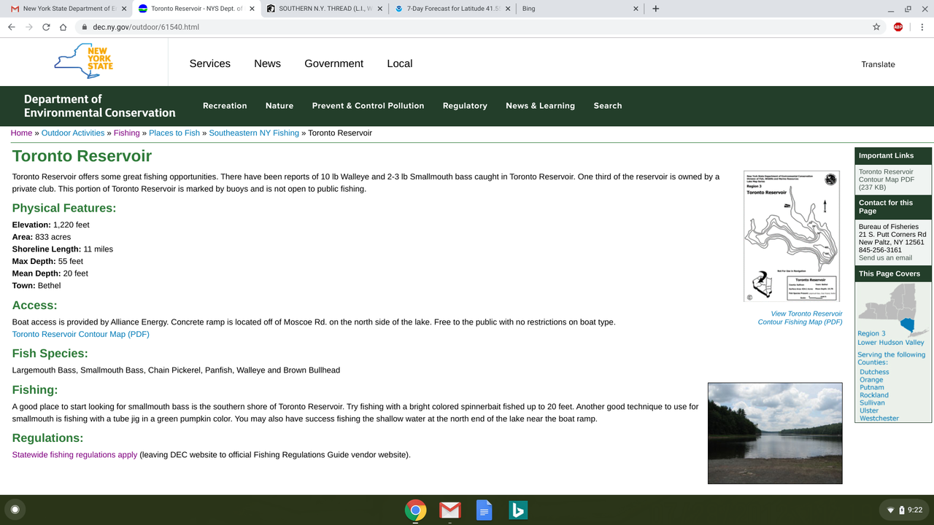Launch Chrome from the shelf
Screen dimensions: 934x525
(415, 510)
